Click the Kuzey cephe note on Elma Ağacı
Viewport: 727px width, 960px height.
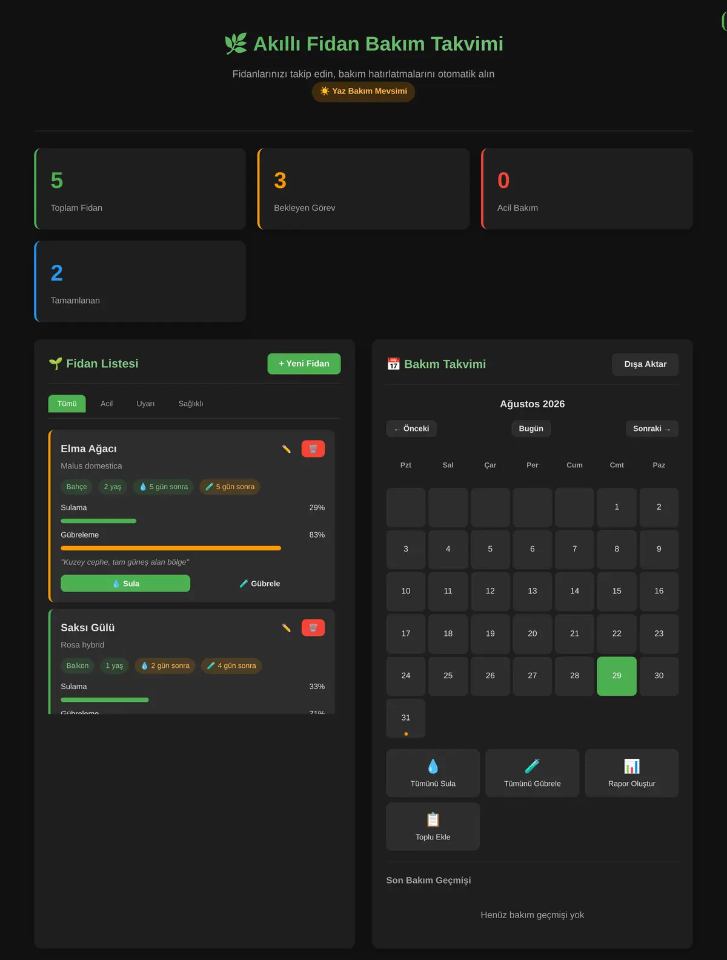125,562
